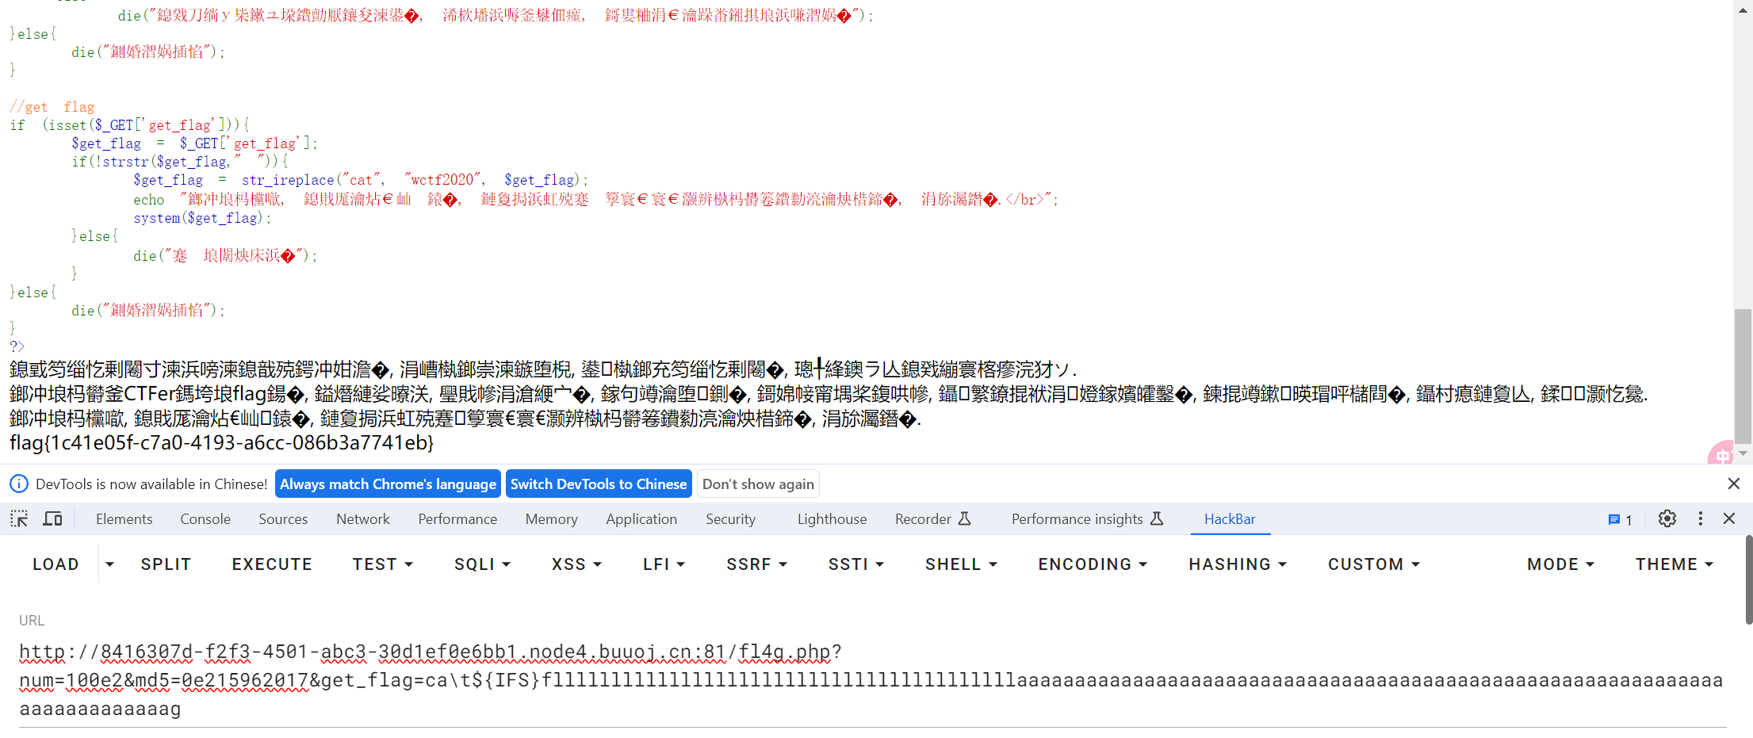Click the "$get_flag = $_GET['get_flag'];" line

click(194, 143)
